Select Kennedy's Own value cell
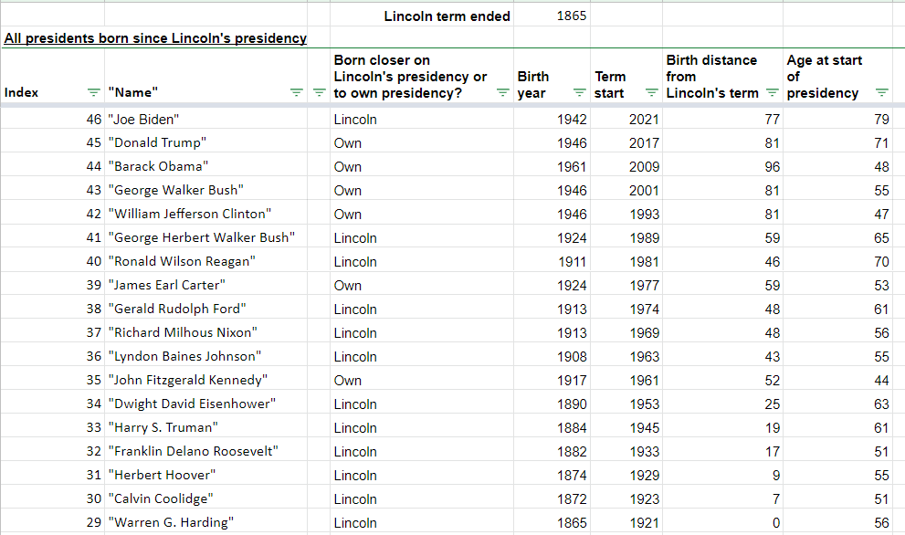This screenshot has width=905, height=535. [422, 380]
